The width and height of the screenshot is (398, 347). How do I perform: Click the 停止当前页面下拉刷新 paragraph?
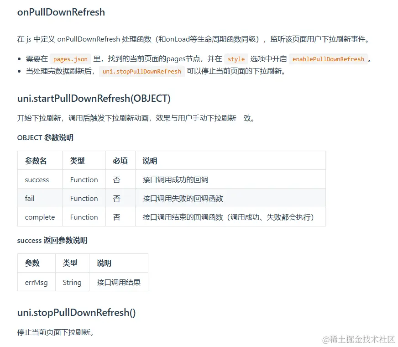pyautogui.click(x=56, y=332)
